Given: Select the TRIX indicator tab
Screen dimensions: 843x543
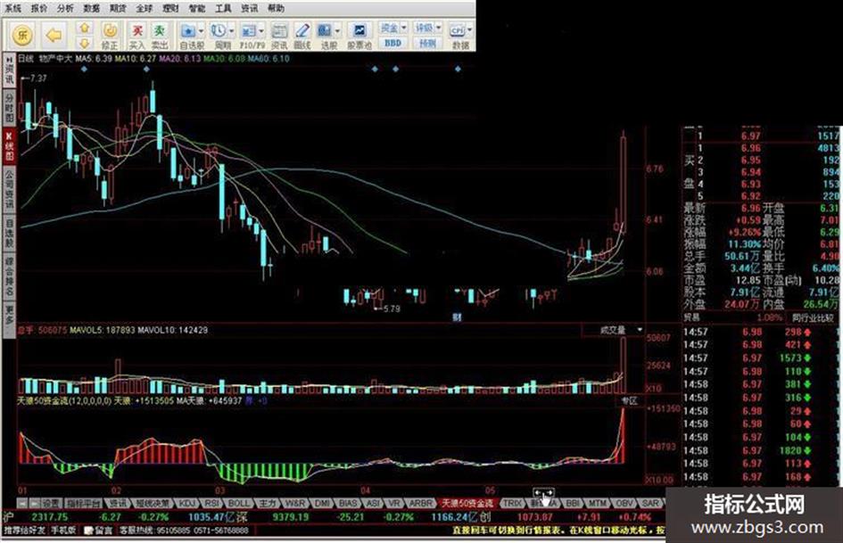Looking at the screenshot, I should click(x=512, y=503).
